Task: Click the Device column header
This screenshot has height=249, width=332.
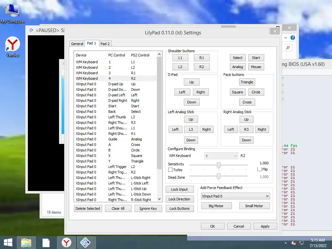Action: point(90,55)
